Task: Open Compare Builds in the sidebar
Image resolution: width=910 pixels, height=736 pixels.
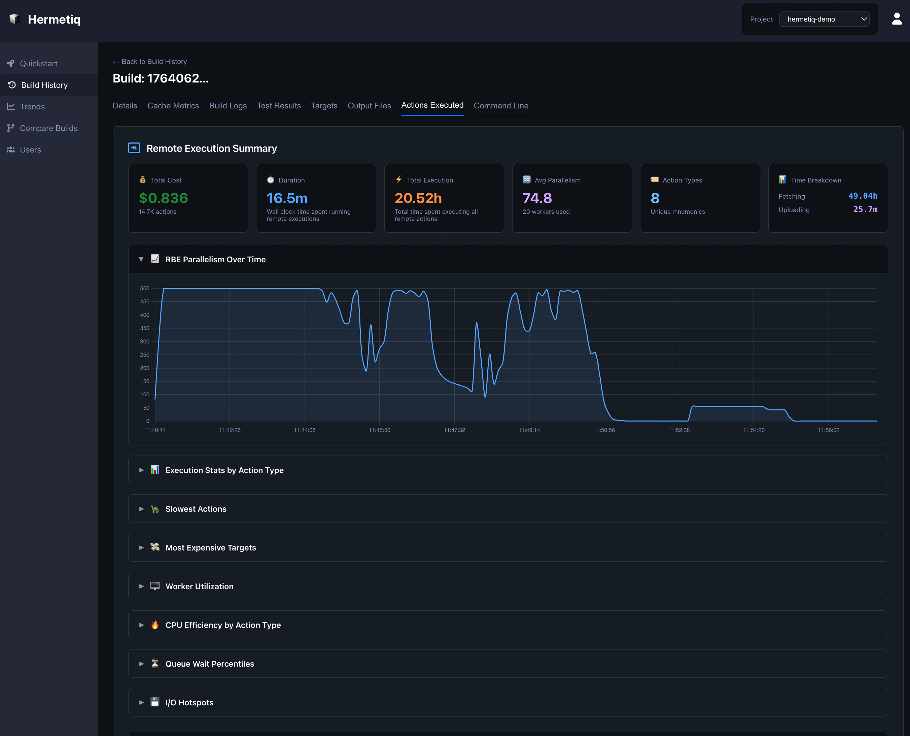Action: pos(49,128)
